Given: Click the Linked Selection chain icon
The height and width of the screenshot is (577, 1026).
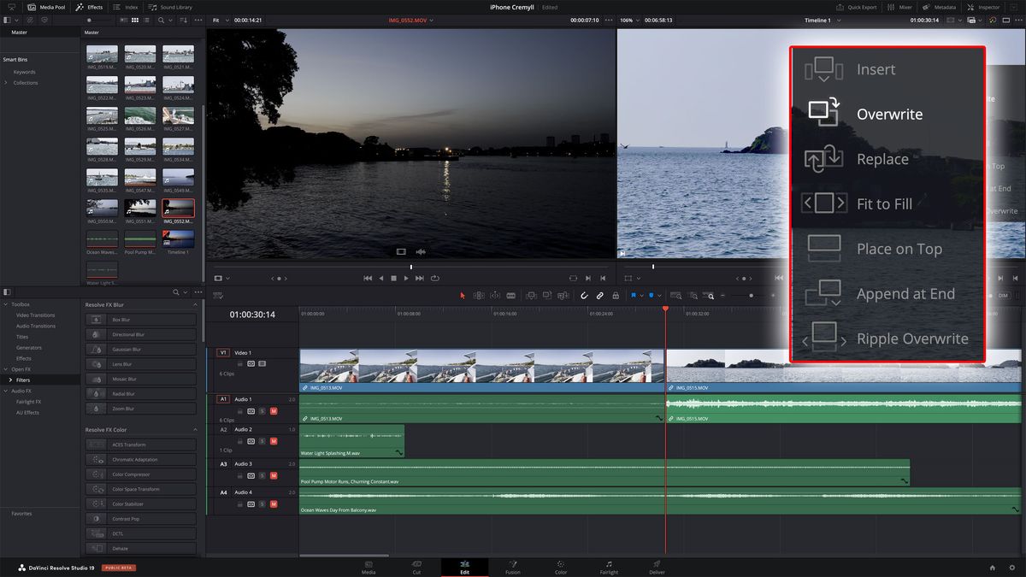Looking at the screenshot, I should coord(600,296).
